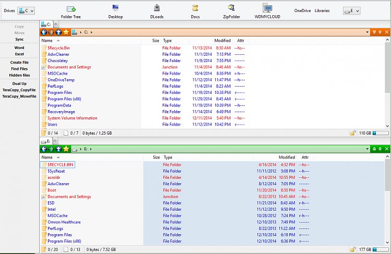Expand E: address bar history dropdown
391x254 pixels.
[x=367, y=149]
